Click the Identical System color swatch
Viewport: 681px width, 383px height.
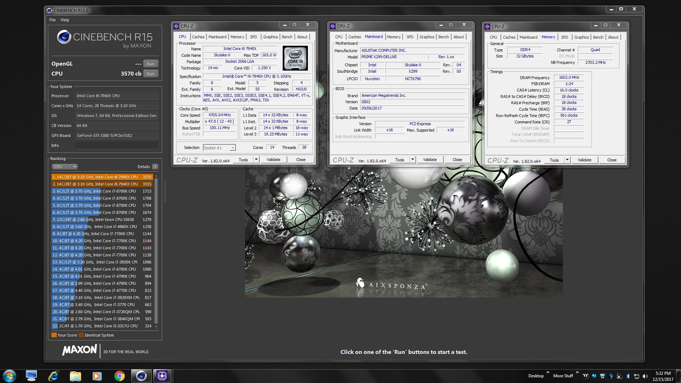click(x=81, y=335)
